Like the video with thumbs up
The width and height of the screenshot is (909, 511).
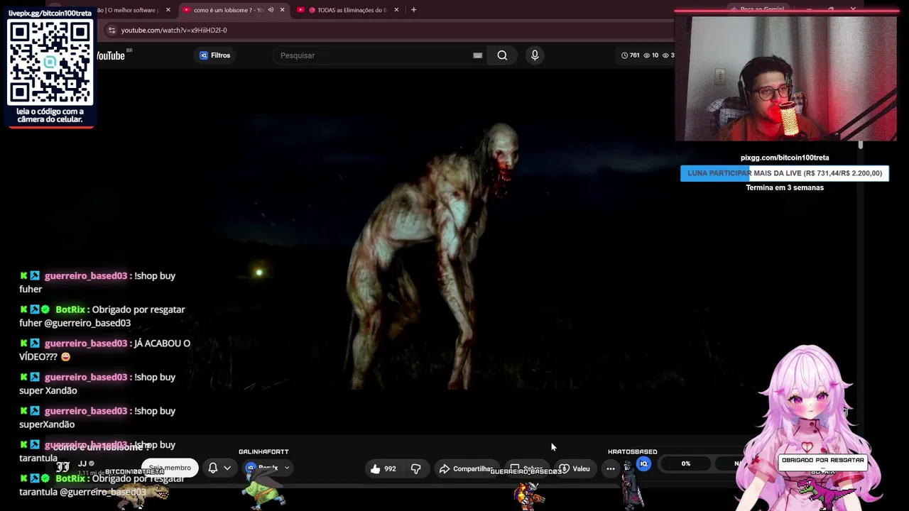pos(383,468)
